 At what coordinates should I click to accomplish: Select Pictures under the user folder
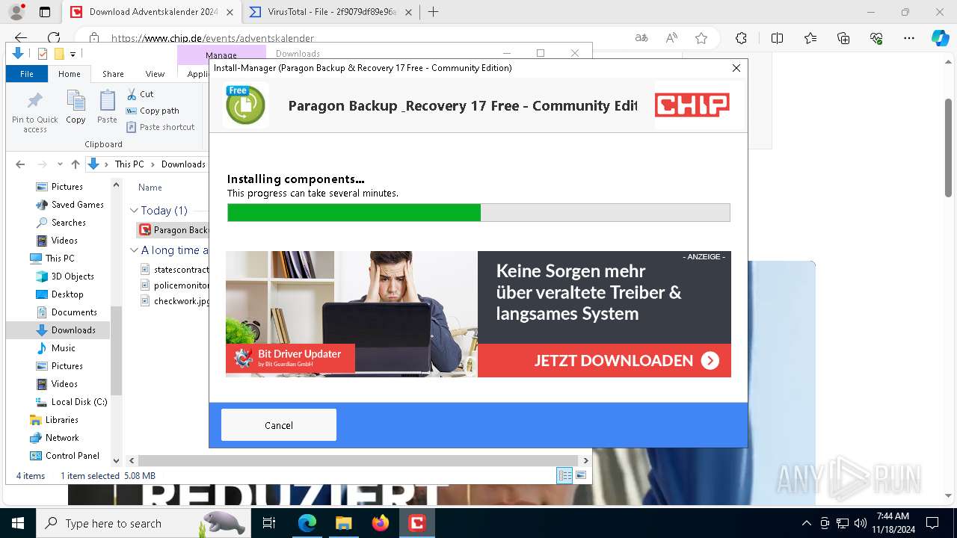(x=67, y=187)
